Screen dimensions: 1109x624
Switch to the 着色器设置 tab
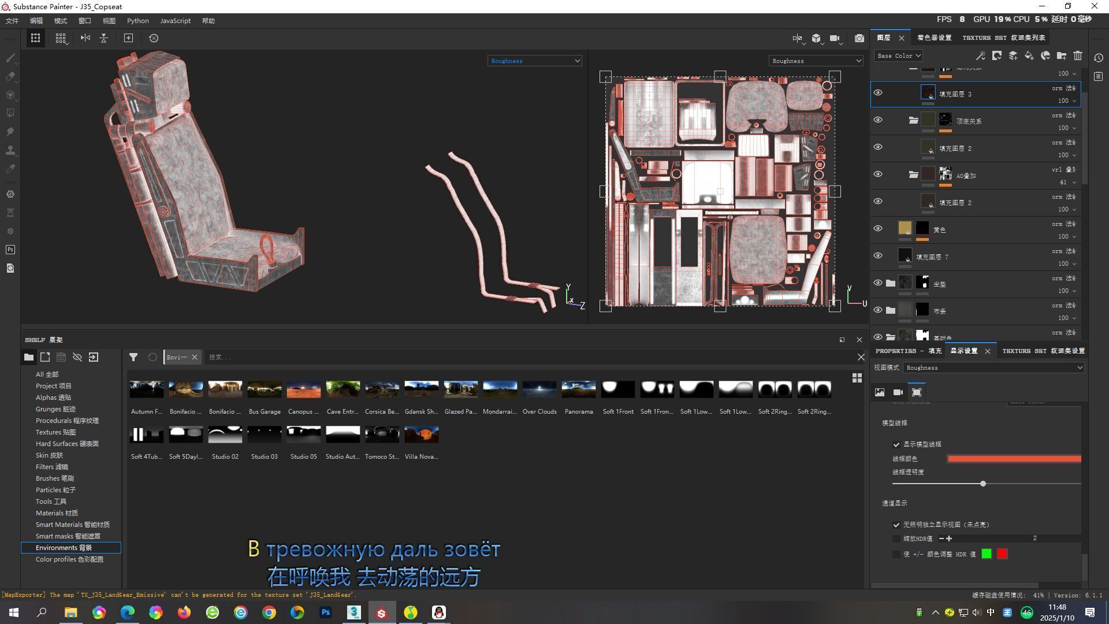click(x=934, y=38)
